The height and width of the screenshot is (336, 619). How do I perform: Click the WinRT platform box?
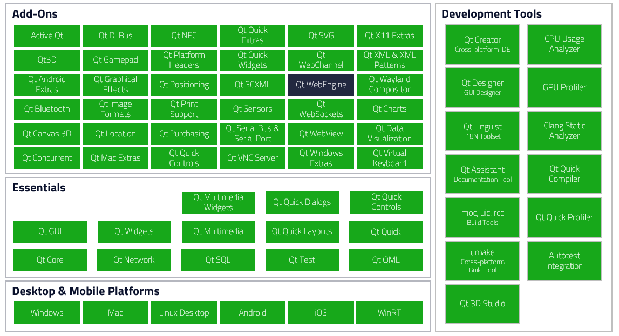pos(389,313)
